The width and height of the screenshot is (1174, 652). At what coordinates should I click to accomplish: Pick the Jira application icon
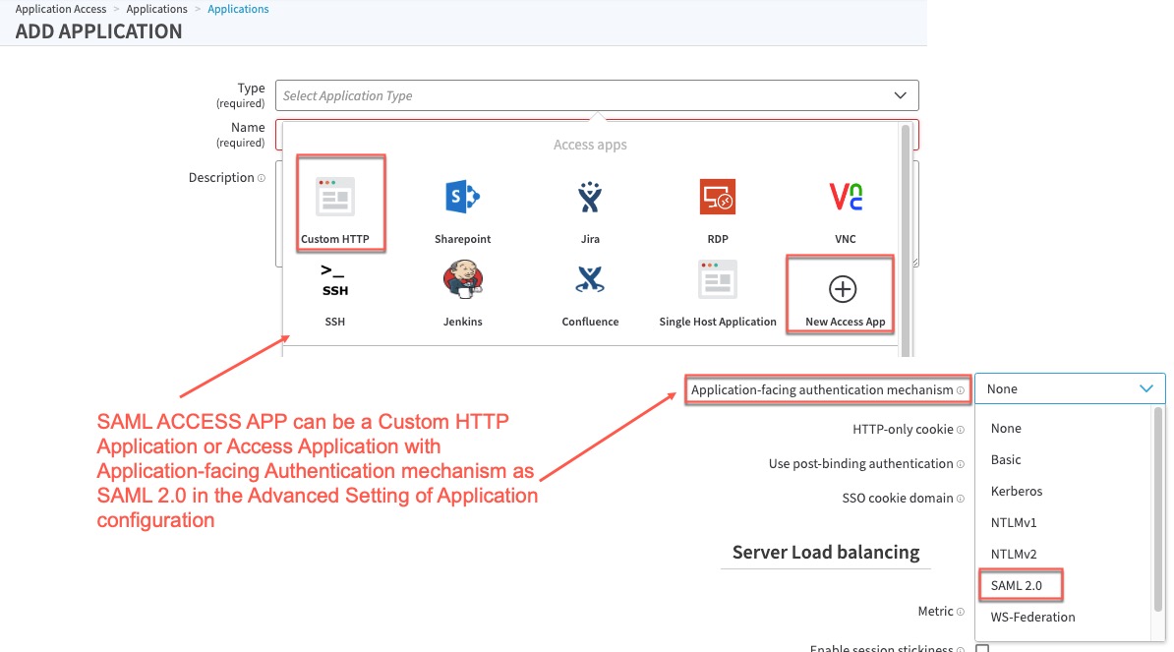(590, 198)
